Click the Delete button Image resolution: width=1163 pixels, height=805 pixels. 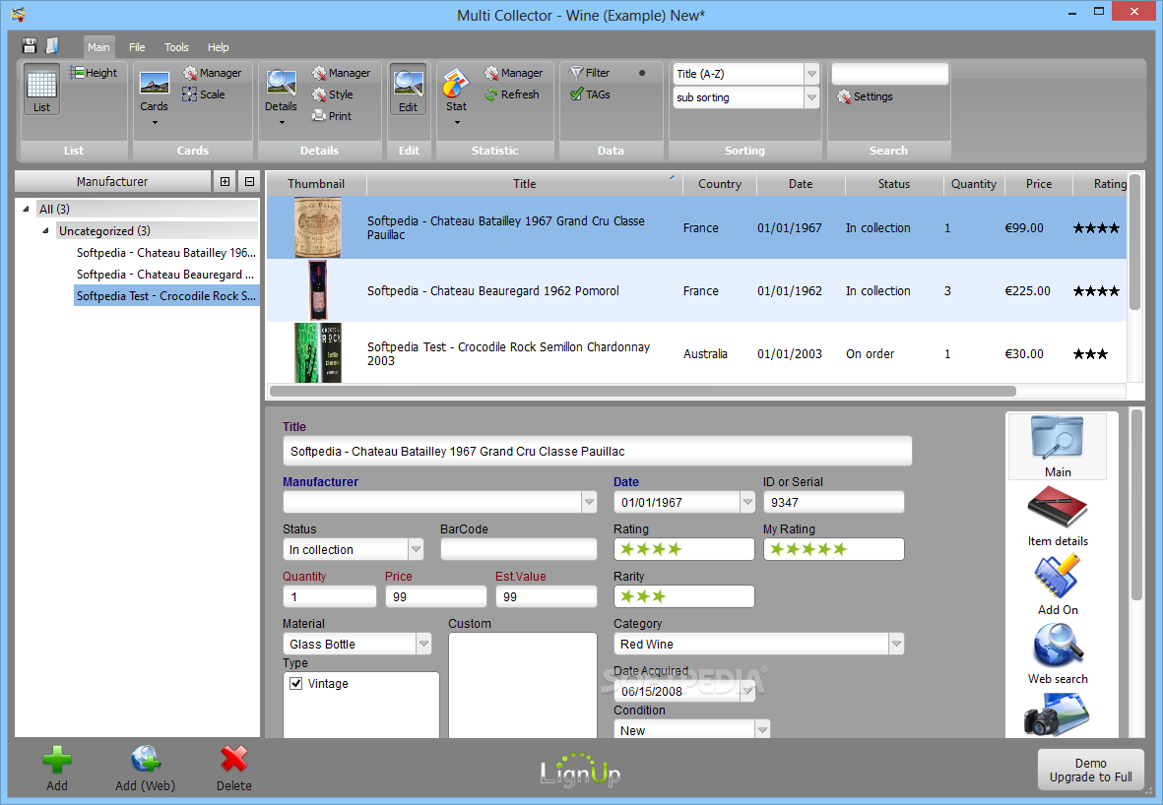click(233, 769)
